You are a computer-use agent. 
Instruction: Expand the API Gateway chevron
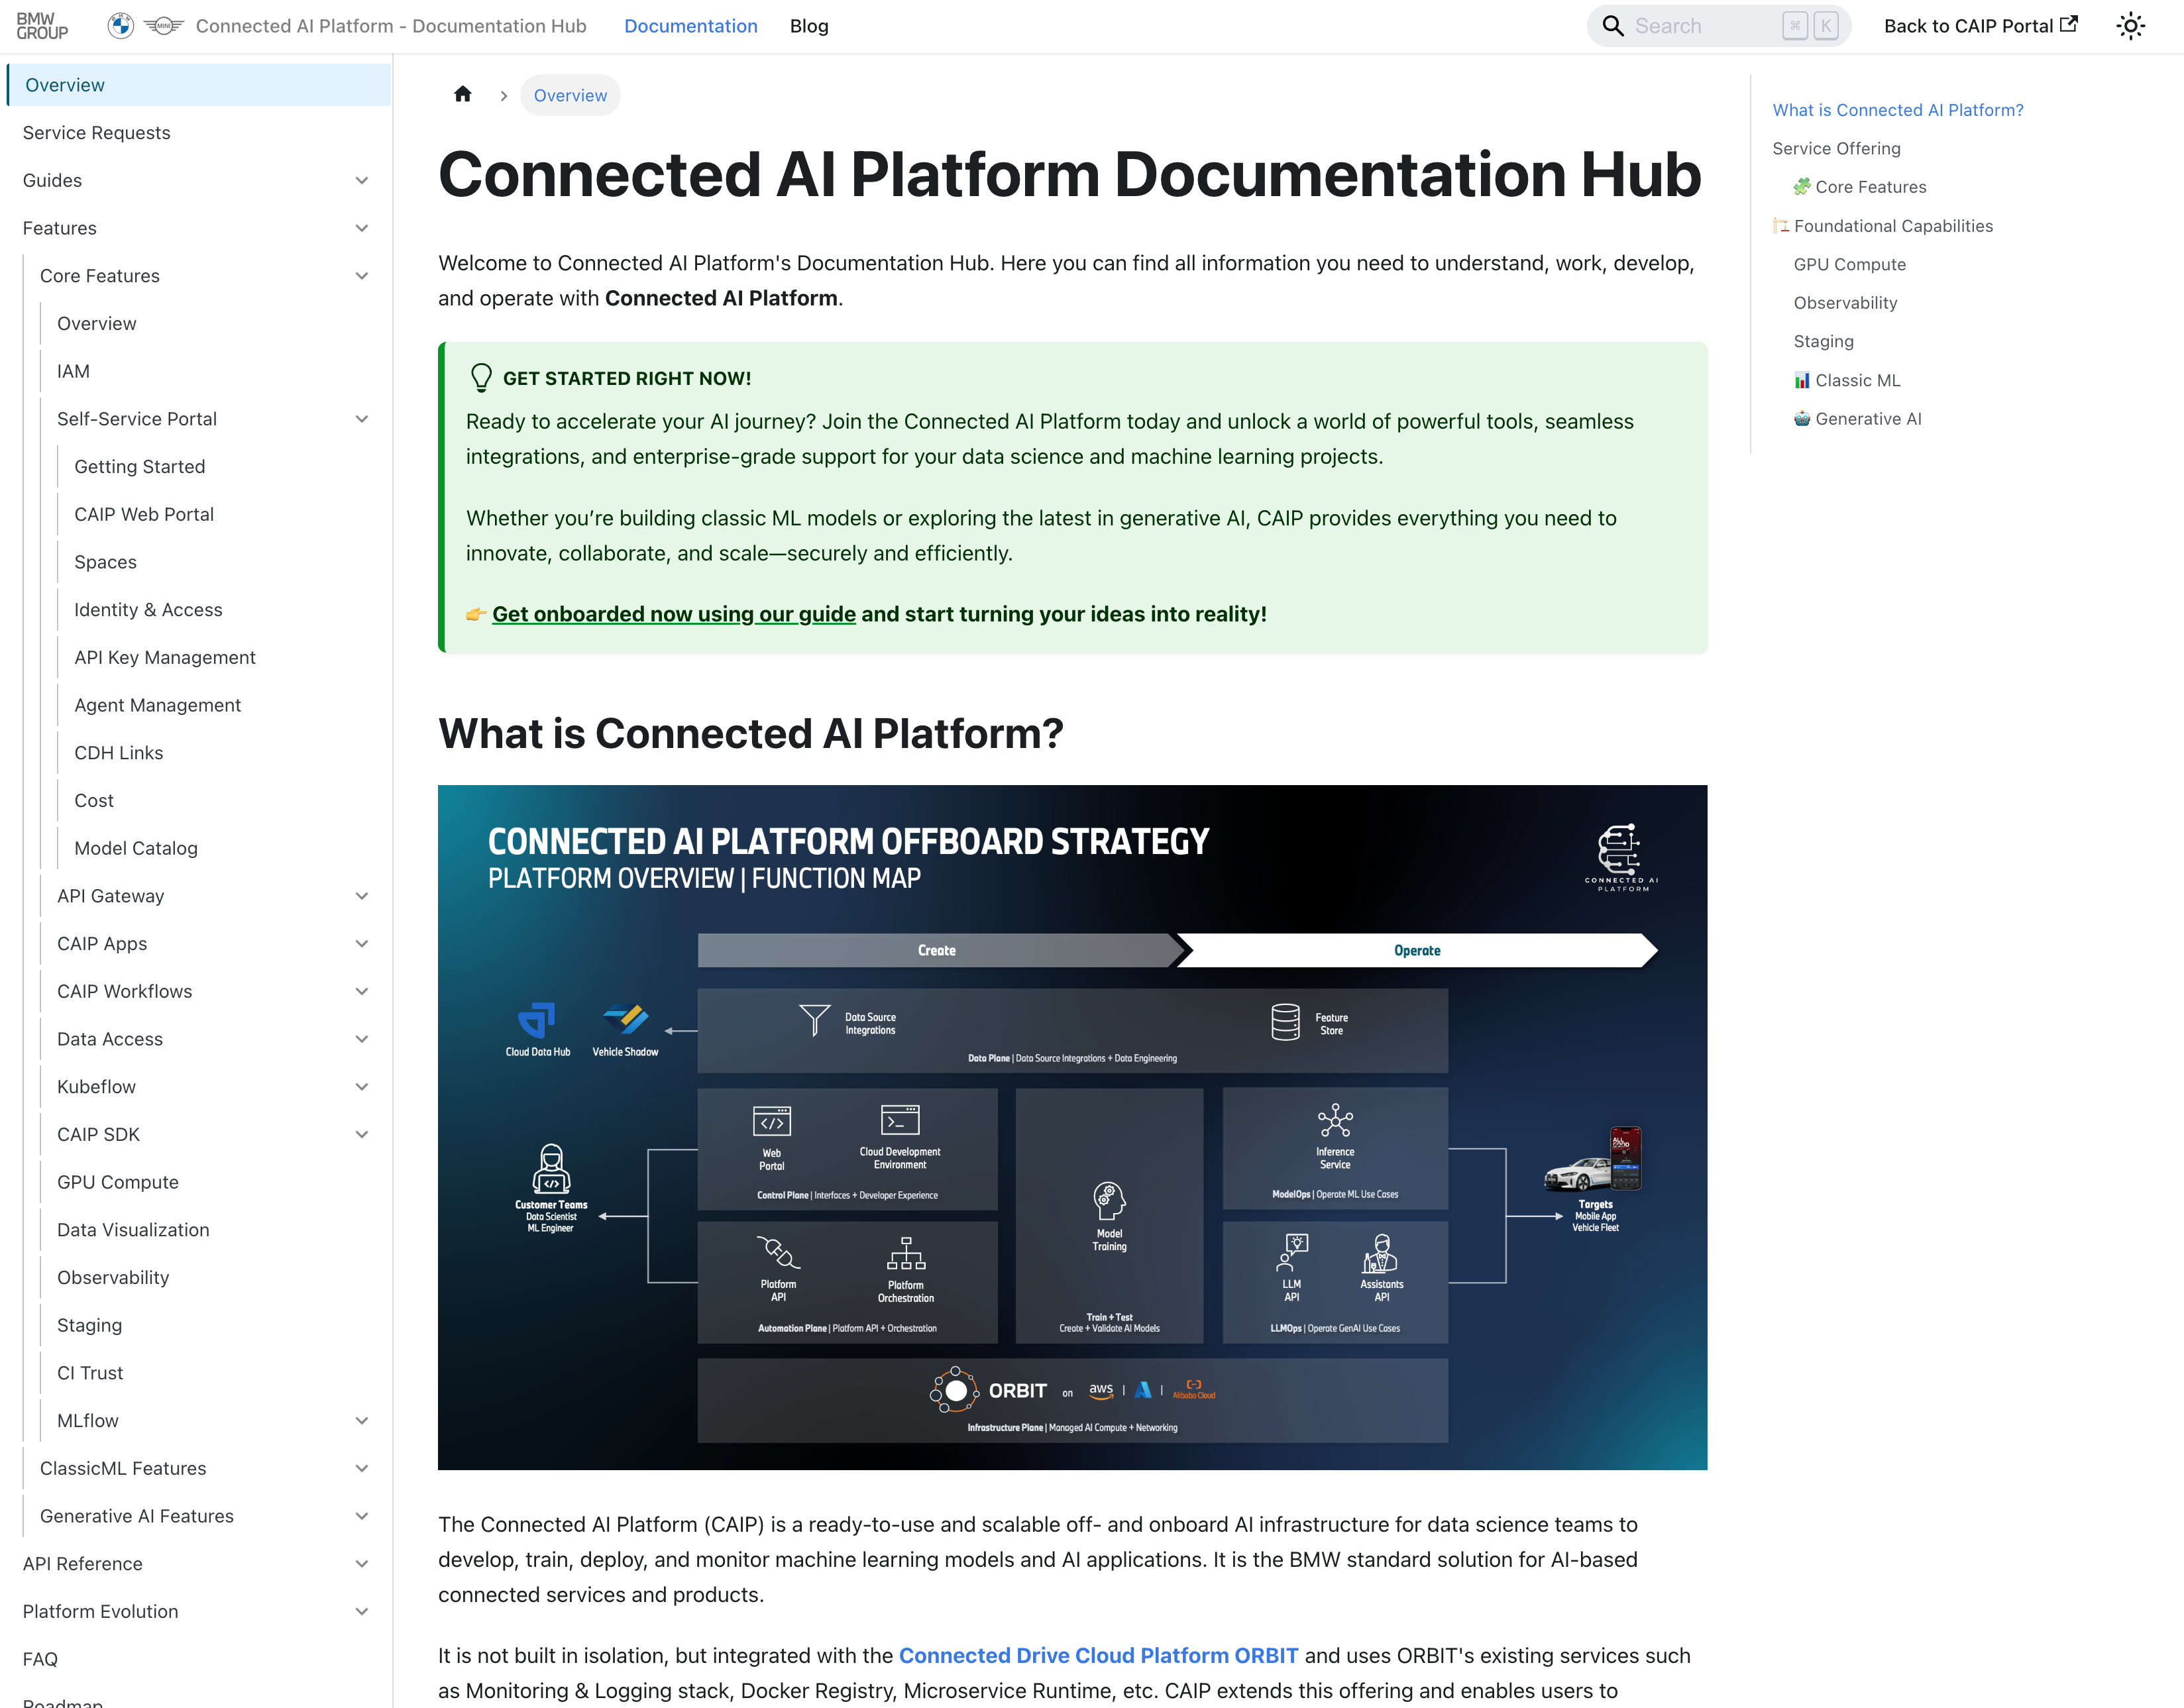coord(362,896)
